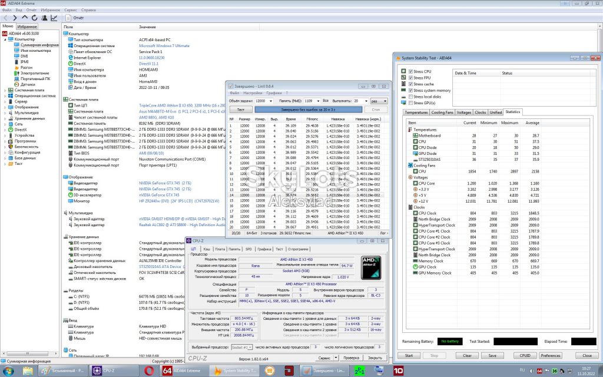This screenshot has width=603, height=377.
Task: Click the up-level arrow in AIDA64 toolbar
Action: (25, 18)
